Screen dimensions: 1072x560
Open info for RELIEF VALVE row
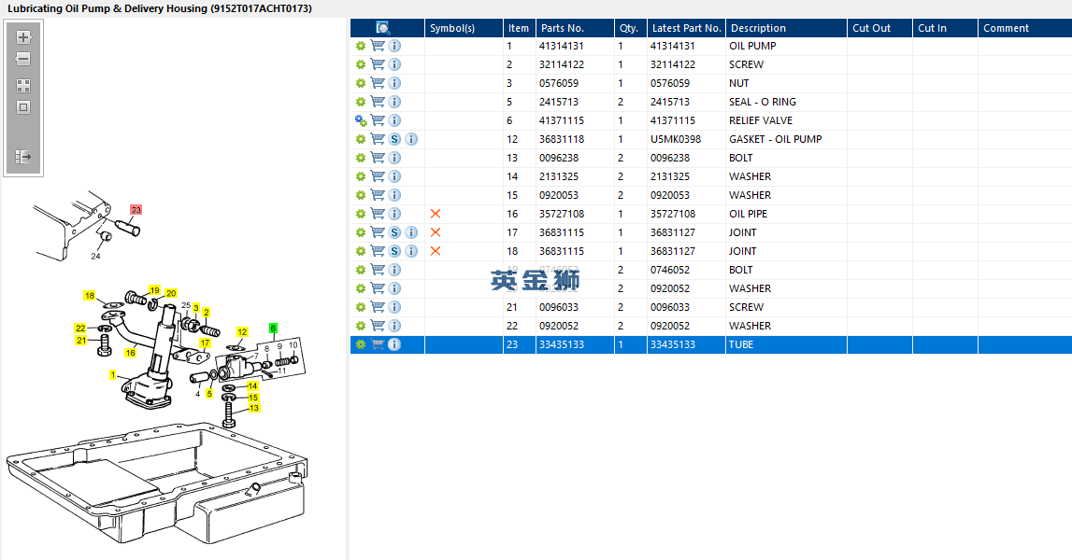coord(394,120)
